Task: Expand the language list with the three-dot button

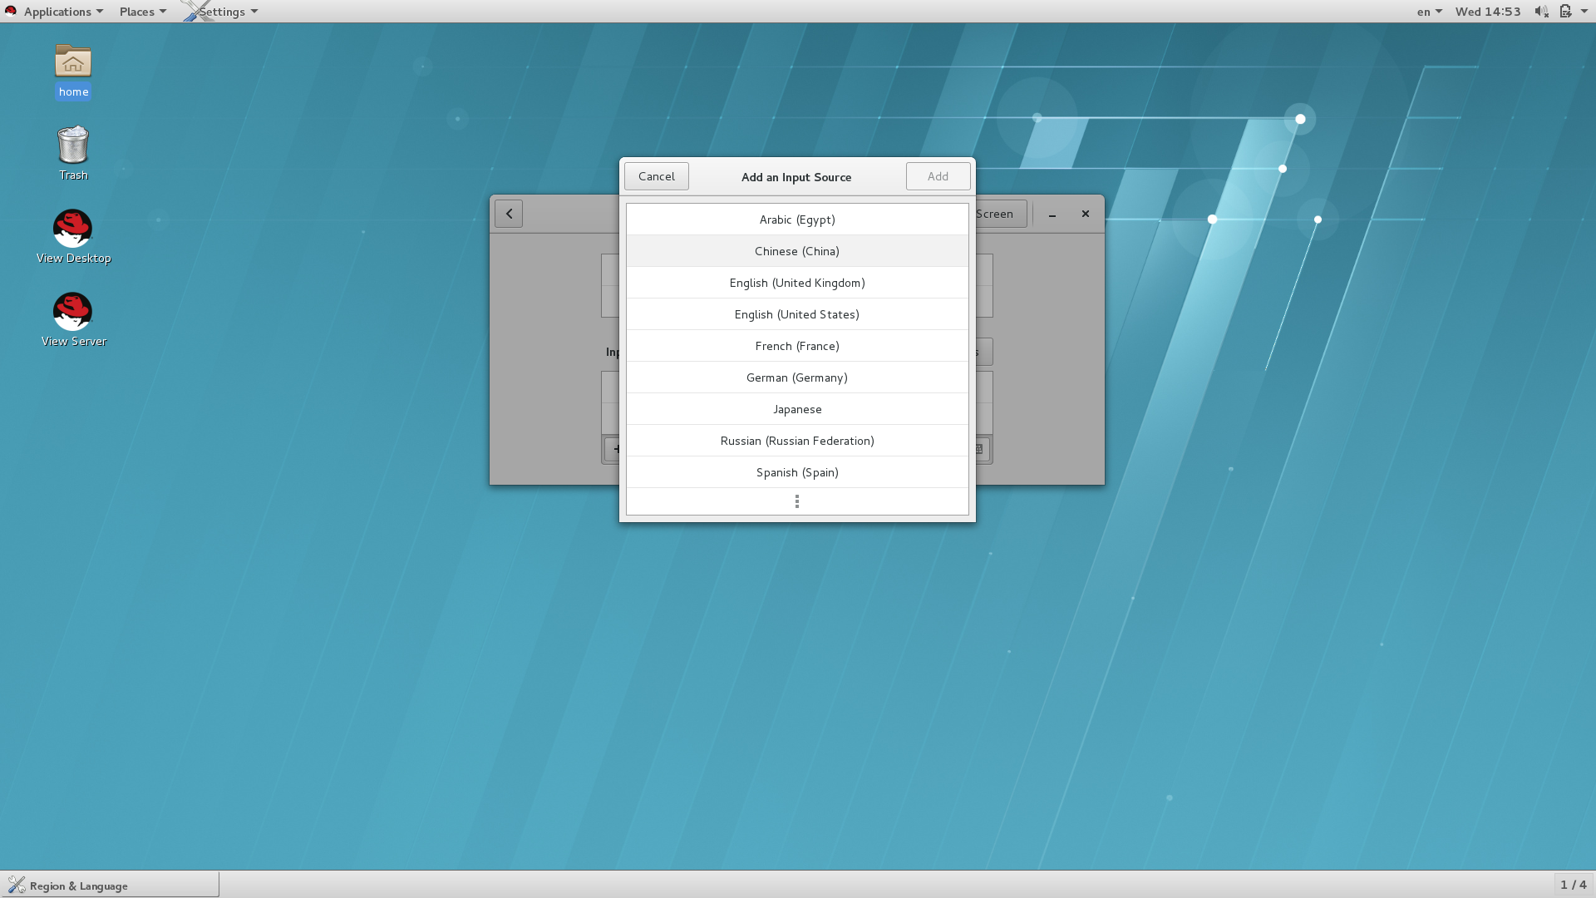Action: pyautogui.click(x=796, y=501)
